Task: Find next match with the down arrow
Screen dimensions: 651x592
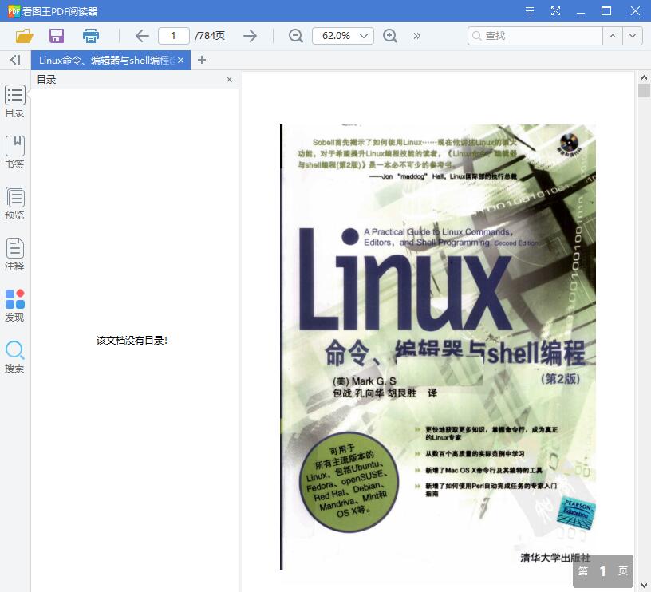Action: point(633,36)
